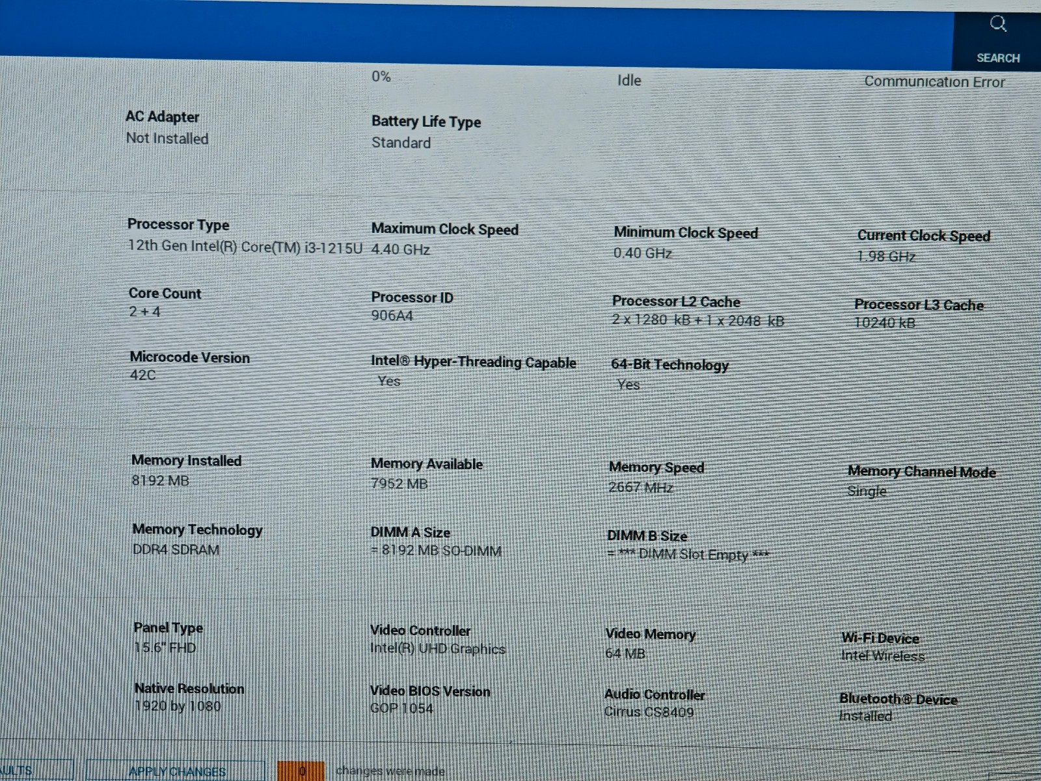Select the 'Video Memory' label
The image size is (1041, 781).
(x=651, y=634)
